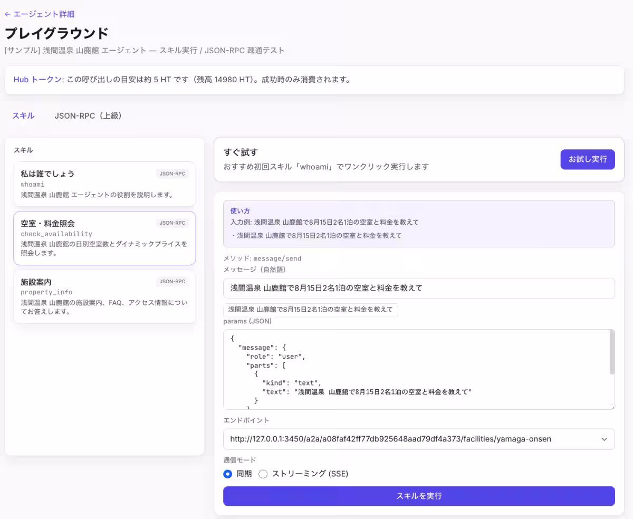633x519 pixels.
Task: Click the JSON-RPC badge on check_availability card
Action: pos(172,223)
